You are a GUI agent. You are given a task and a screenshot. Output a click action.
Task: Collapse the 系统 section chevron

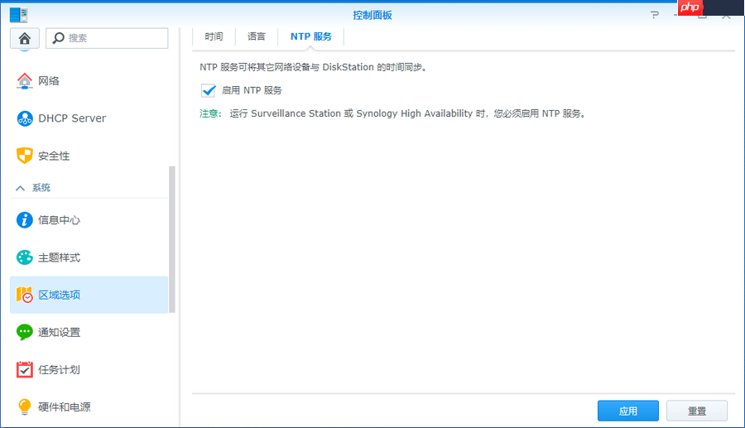point(20,188)
